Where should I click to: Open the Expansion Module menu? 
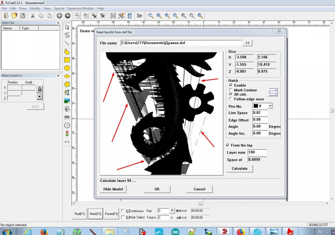80,8
